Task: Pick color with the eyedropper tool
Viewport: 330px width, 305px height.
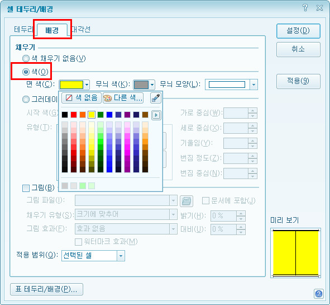Action: click(156, 98)
